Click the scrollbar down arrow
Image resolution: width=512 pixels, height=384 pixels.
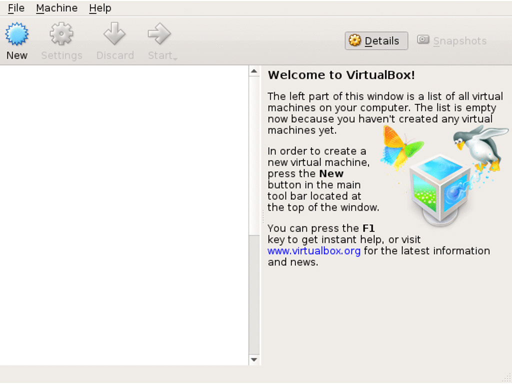(x=254, y=359)
